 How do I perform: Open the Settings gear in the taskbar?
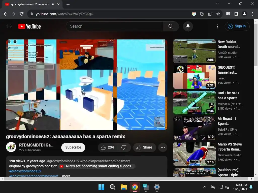pos(157,187)
